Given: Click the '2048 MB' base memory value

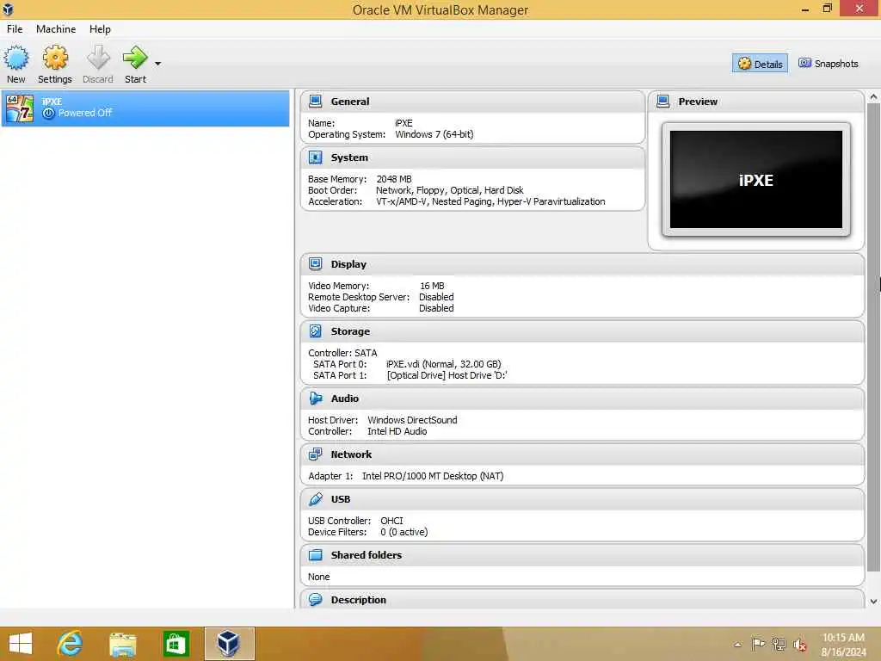Looking at the screenshot, I should point(394,179).
